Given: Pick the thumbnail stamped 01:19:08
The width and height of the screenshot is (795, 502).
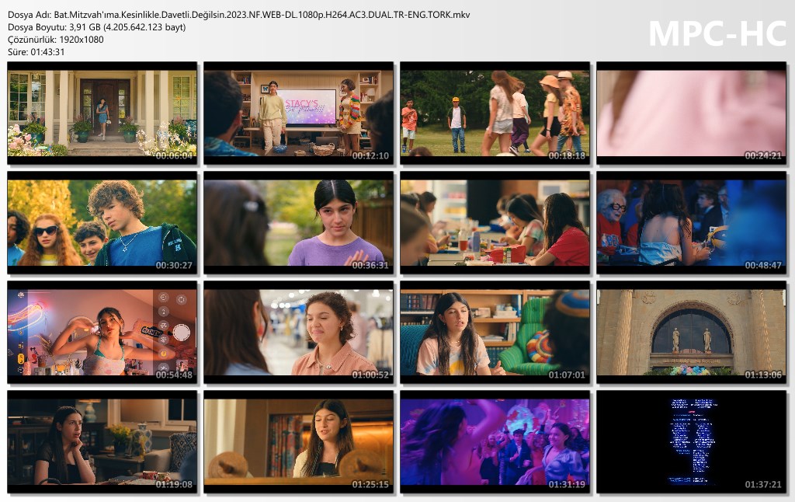Looking at the screenshot, I should [x=102, y=442].
